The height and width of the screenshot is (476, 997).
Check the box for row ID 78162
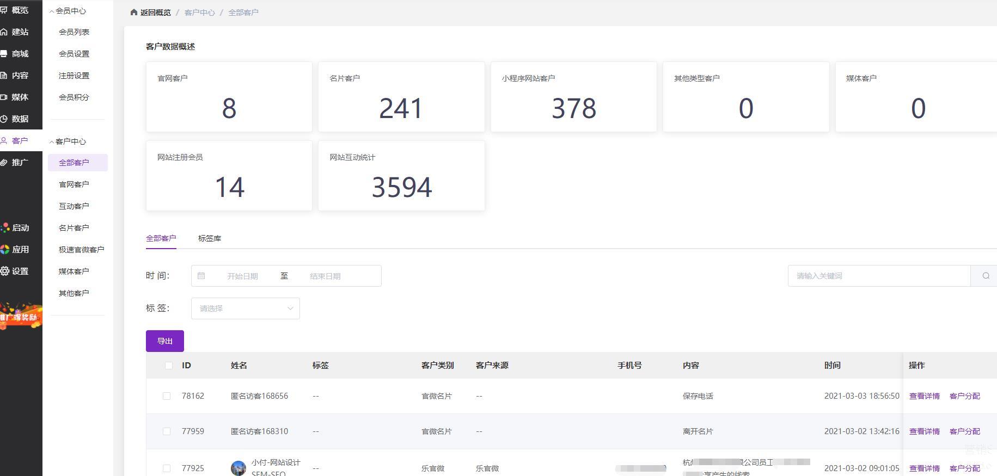(167, 396)
